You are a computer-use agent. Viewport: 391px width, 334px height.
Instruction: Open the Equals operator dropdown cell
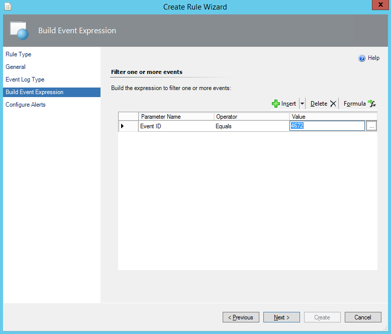pos(251,126)
